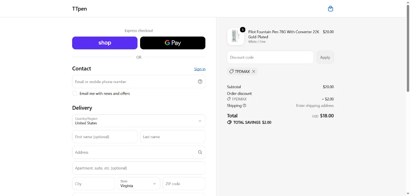Click the email field help question icon
The height and width of the screenshot is (196, 410).
click(200, 82)
